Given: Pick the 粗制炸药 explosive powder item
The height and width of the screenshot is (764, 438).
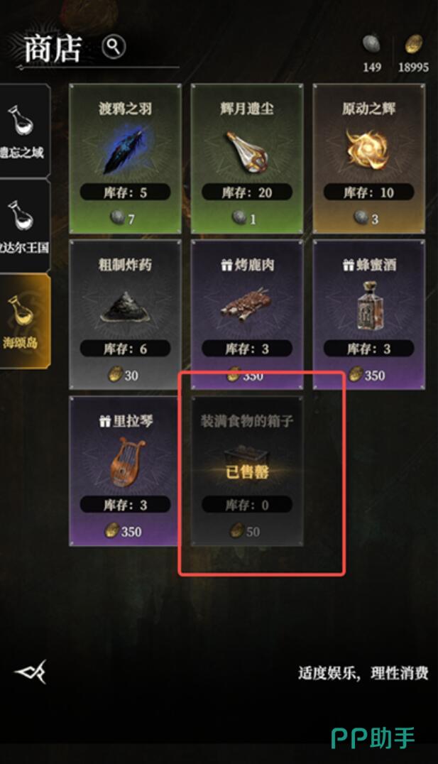Looking at the screenshot, I should (125, 315).
